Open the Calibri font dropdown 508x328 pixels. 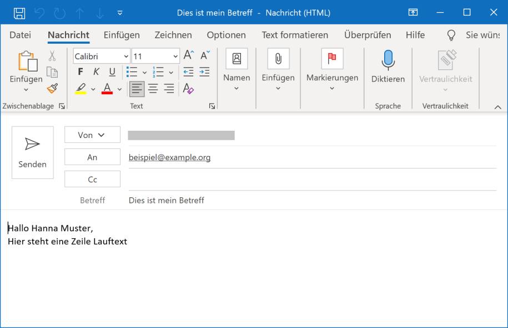pos(99,56)
